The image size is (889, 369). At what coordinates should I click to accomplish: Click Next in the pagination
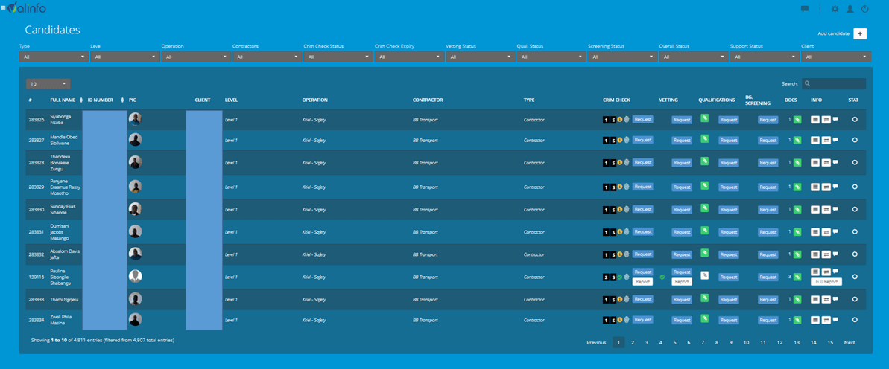(x=849, y=343)
